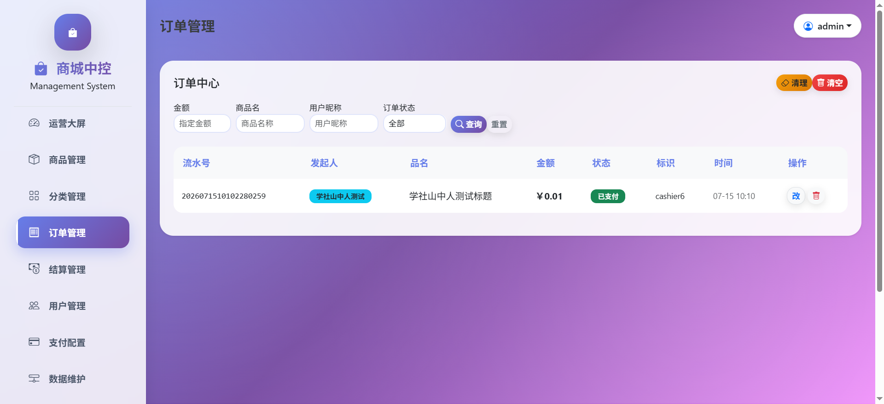The image size is (884, 404).
Task: Click the 分类管理 grid icon
Action: click(x=34, y=196)
